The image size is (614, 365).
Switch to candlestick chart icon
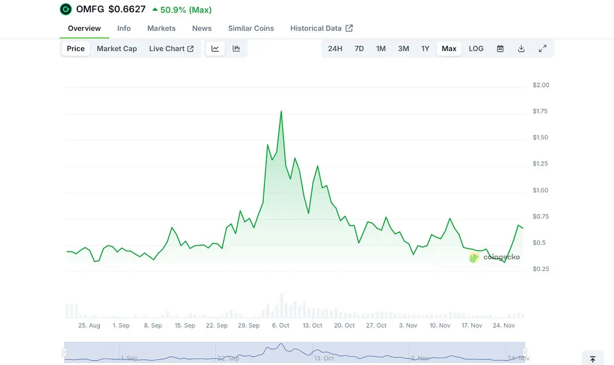pyautogui.click(x=236, y=49)
